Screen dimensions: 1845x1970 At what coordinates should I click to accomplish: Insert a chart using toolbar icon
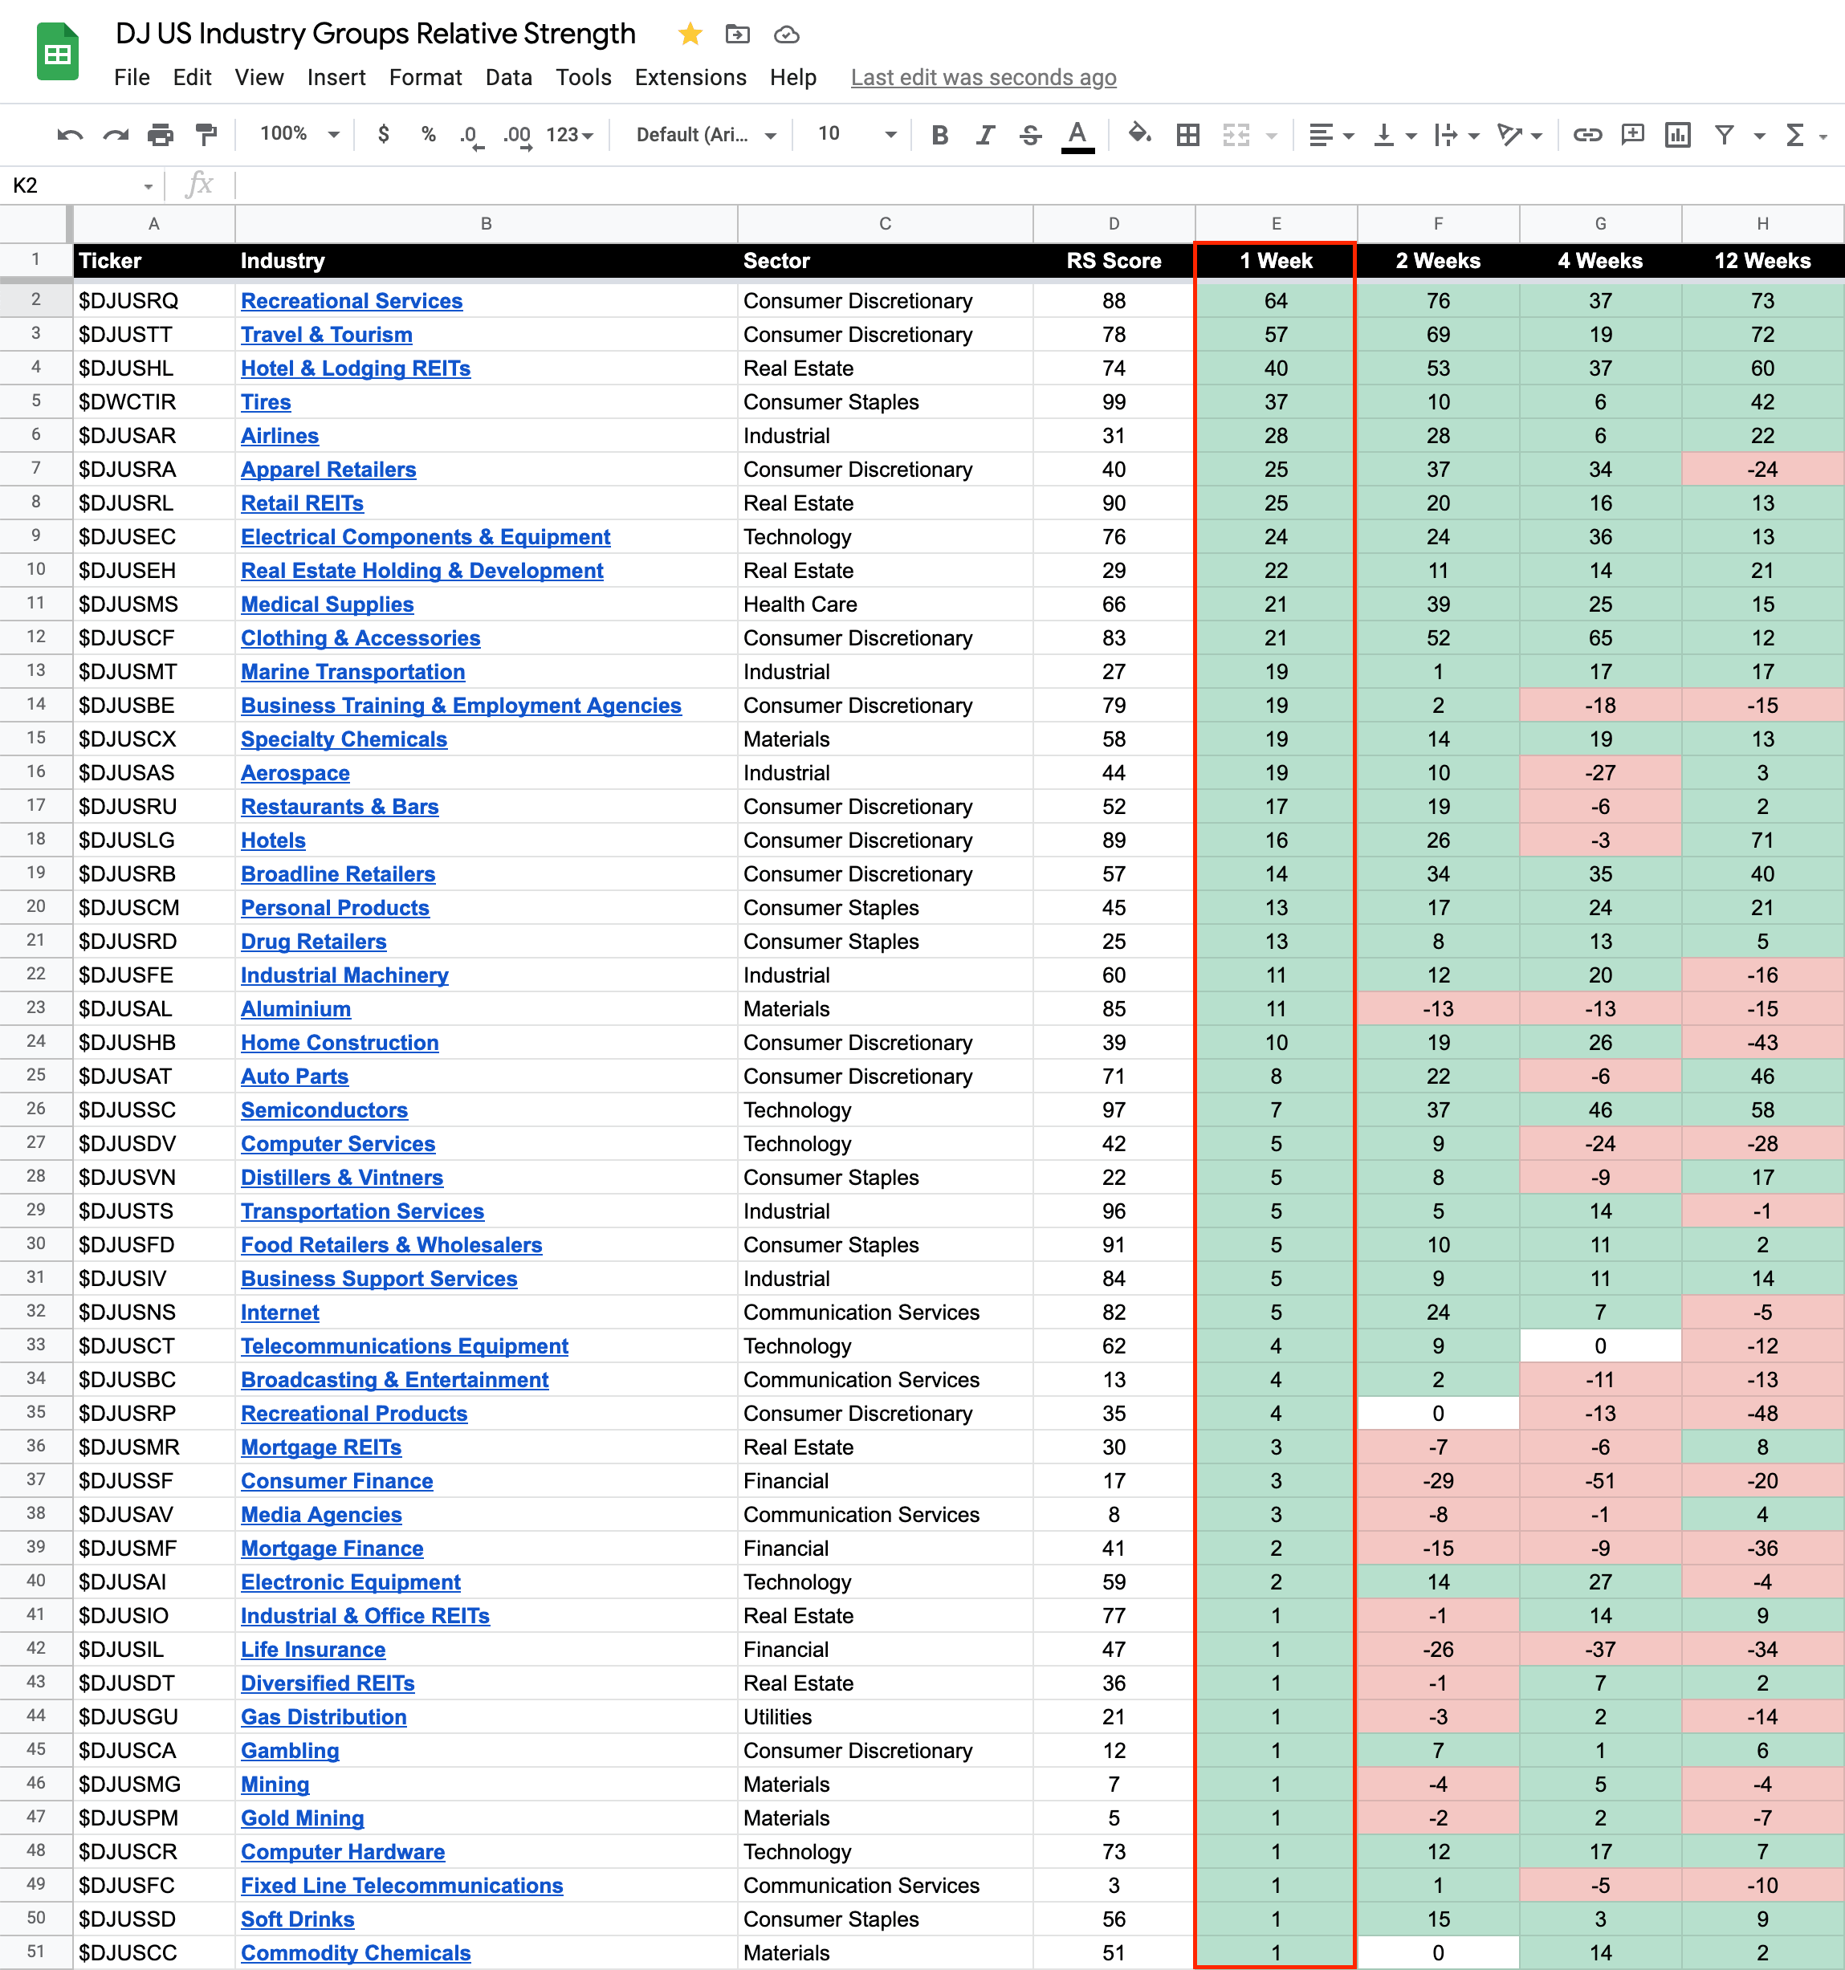point(1676,135)
